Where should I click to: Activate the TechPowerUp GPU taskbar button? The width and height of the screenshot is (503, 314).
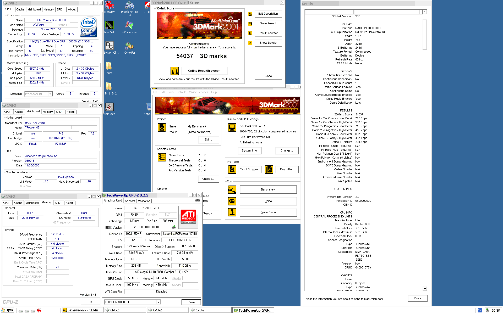coord(253,310)
